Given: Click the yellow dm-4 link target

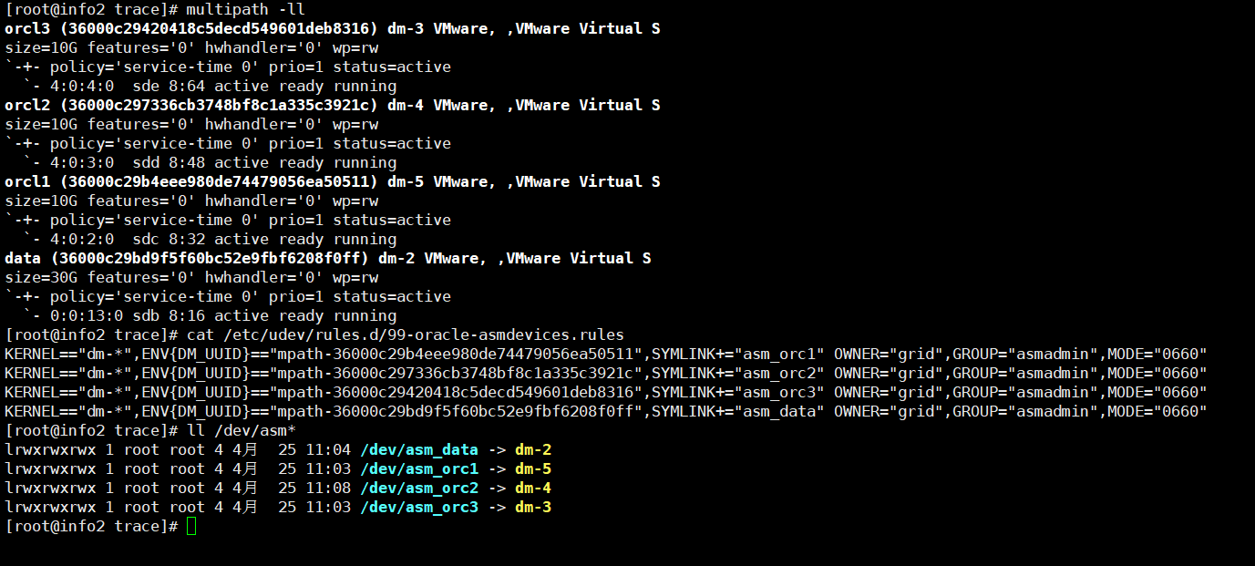Looking at the screenshot, I should (533, 489).
